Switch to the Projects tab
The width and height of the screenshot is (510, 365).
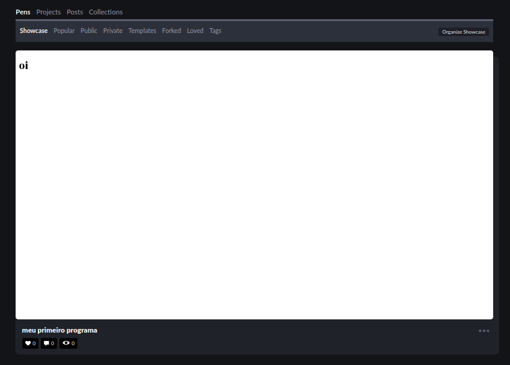[48, 11]
